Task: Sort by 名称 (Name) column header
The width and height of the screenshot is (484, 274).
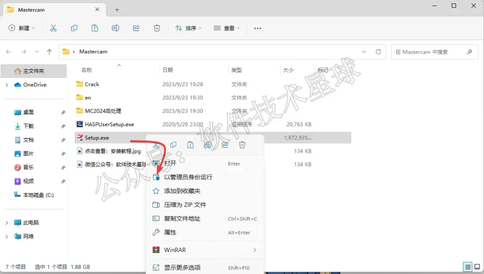Action: click(87, 70)
